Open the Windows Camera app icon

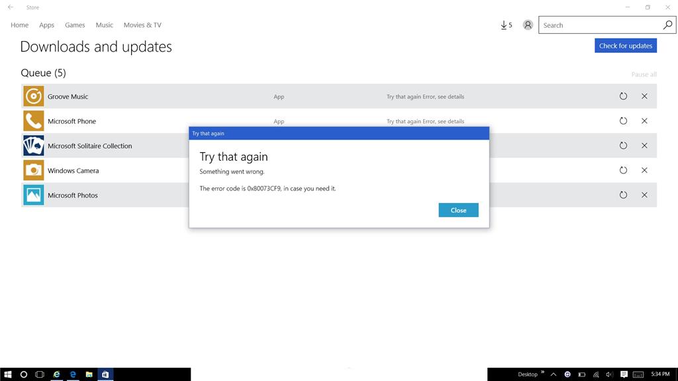(x=33, y=170)
